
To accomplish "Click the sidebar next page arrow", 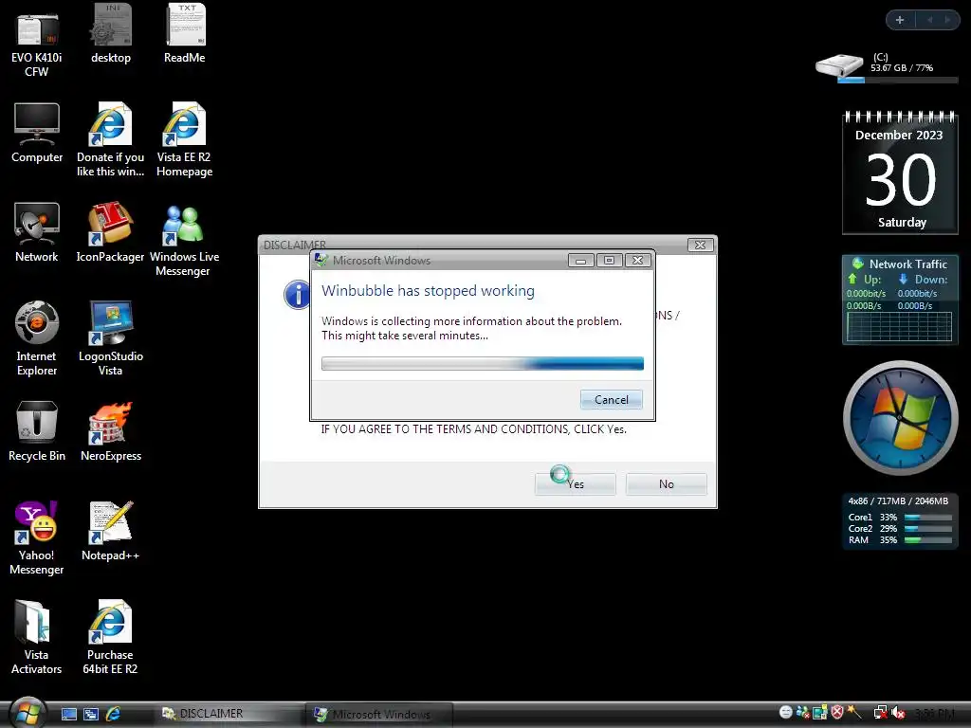I will pyautogui.click(x=947, y=20).
